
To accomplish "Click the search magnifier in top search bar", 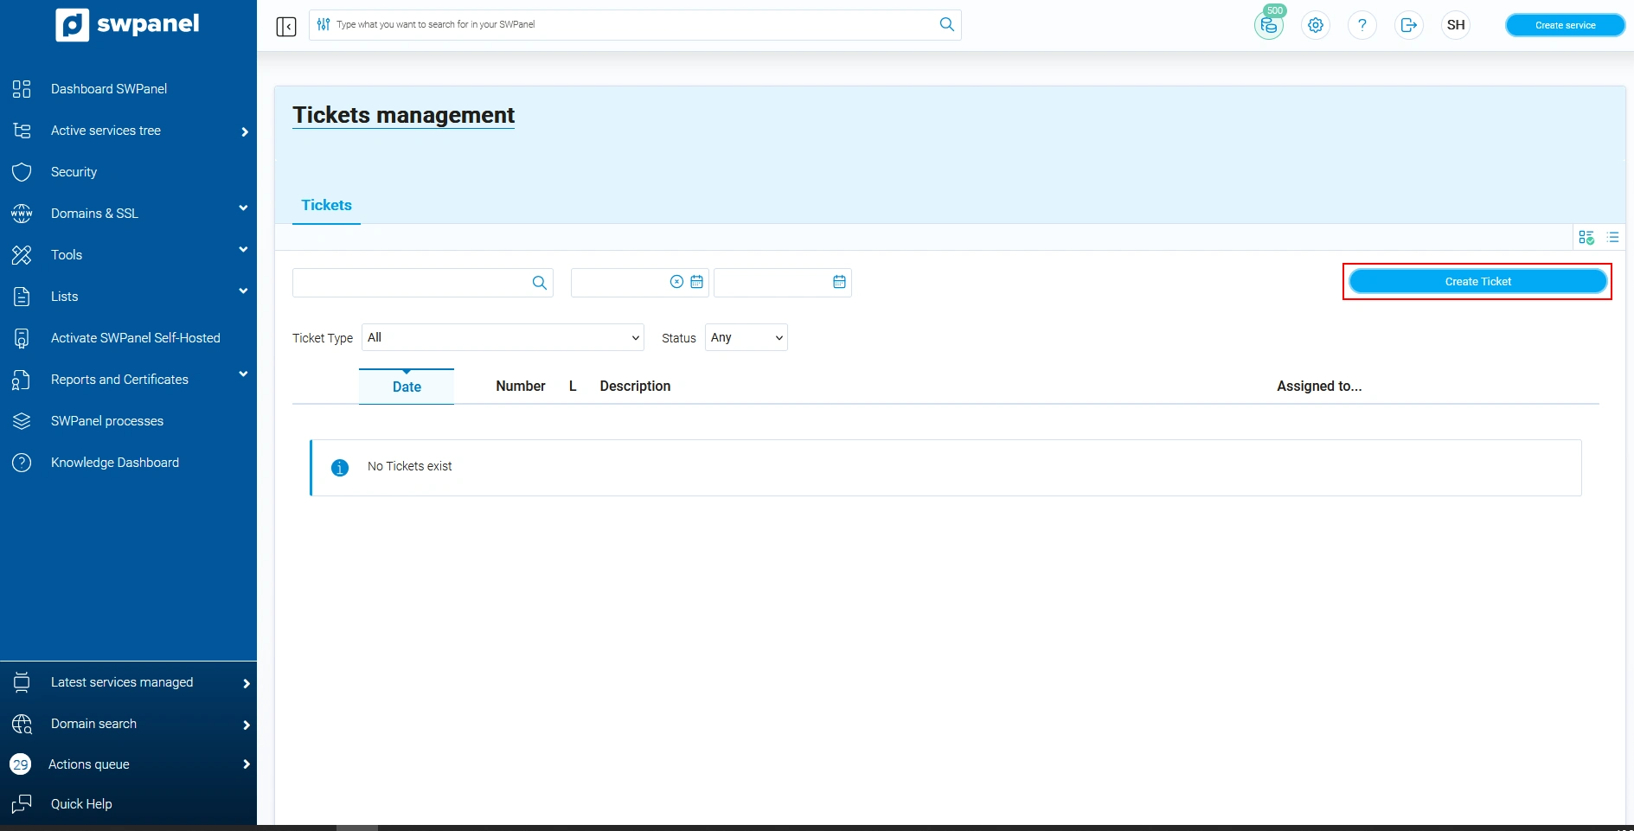I will 946,24.
